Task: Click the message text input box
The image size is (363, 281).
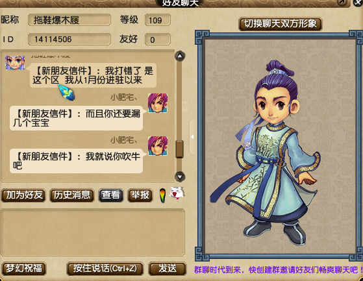Action: tap(93, 232)
